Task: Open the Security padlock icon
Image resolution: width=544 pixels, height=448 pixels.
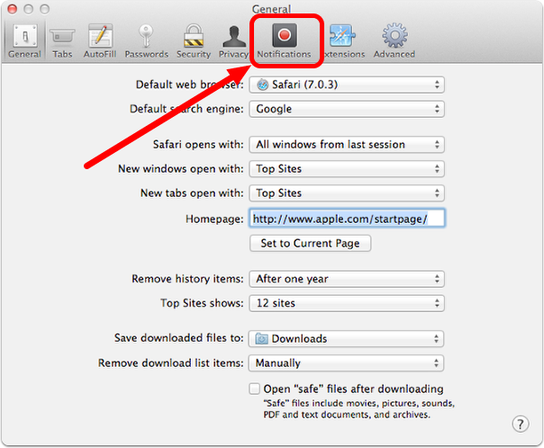Action: (194, 36)
